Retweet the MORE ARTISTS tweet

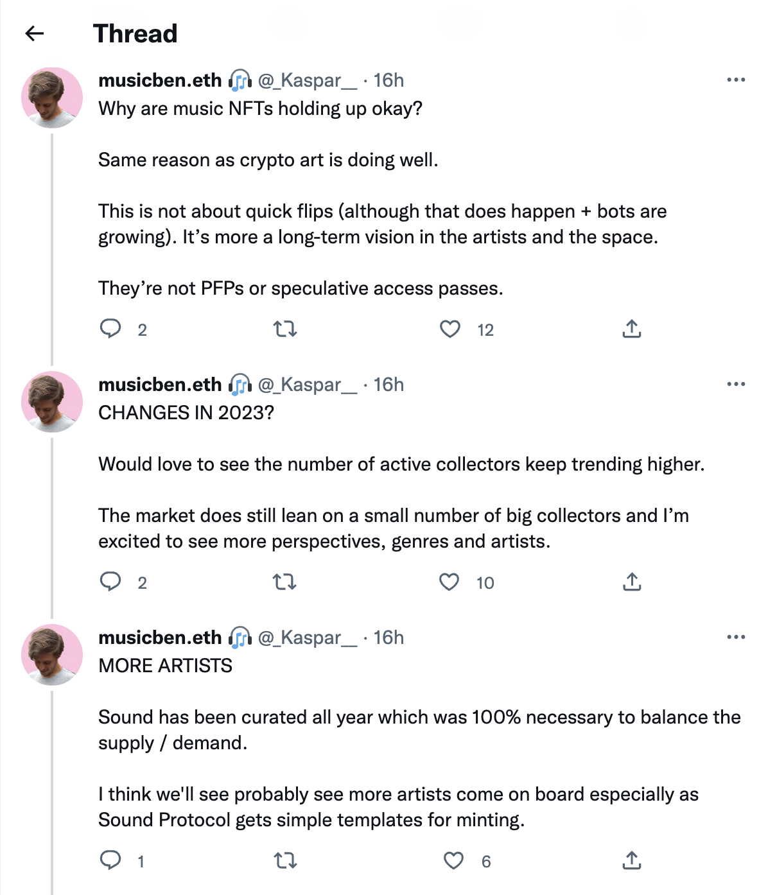tap(285, 860)
